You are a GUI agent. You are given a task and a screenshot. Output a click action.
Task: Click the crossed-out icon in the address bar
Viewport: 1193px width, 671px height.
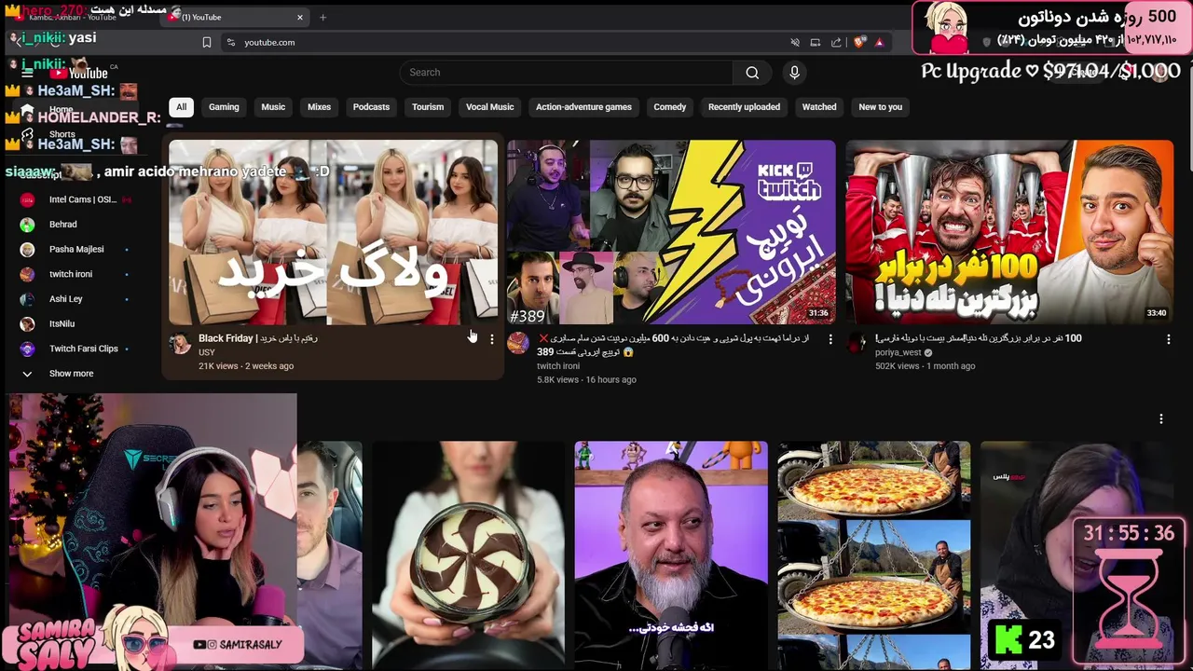click(x=795, y=42)
